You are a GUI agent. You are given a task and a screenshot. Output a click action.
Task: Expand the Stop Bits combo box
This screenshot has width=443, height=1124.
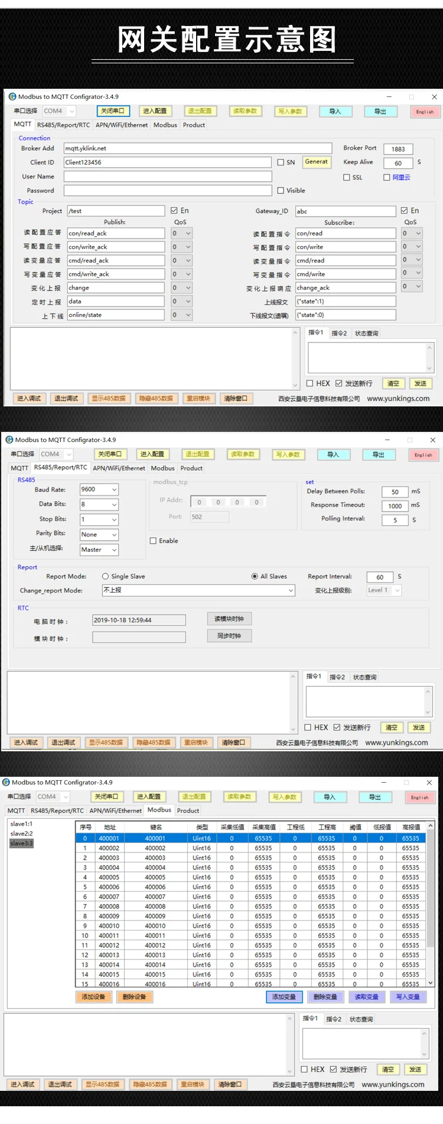[99, 519]
